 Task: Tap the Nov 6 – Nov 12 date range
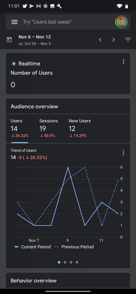click(x=35, y=37)
